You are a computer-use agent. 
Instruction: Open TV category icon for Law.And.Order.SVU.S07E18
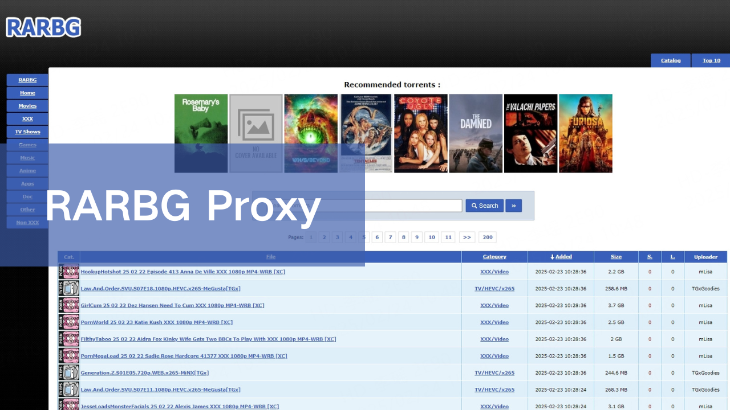69,289
